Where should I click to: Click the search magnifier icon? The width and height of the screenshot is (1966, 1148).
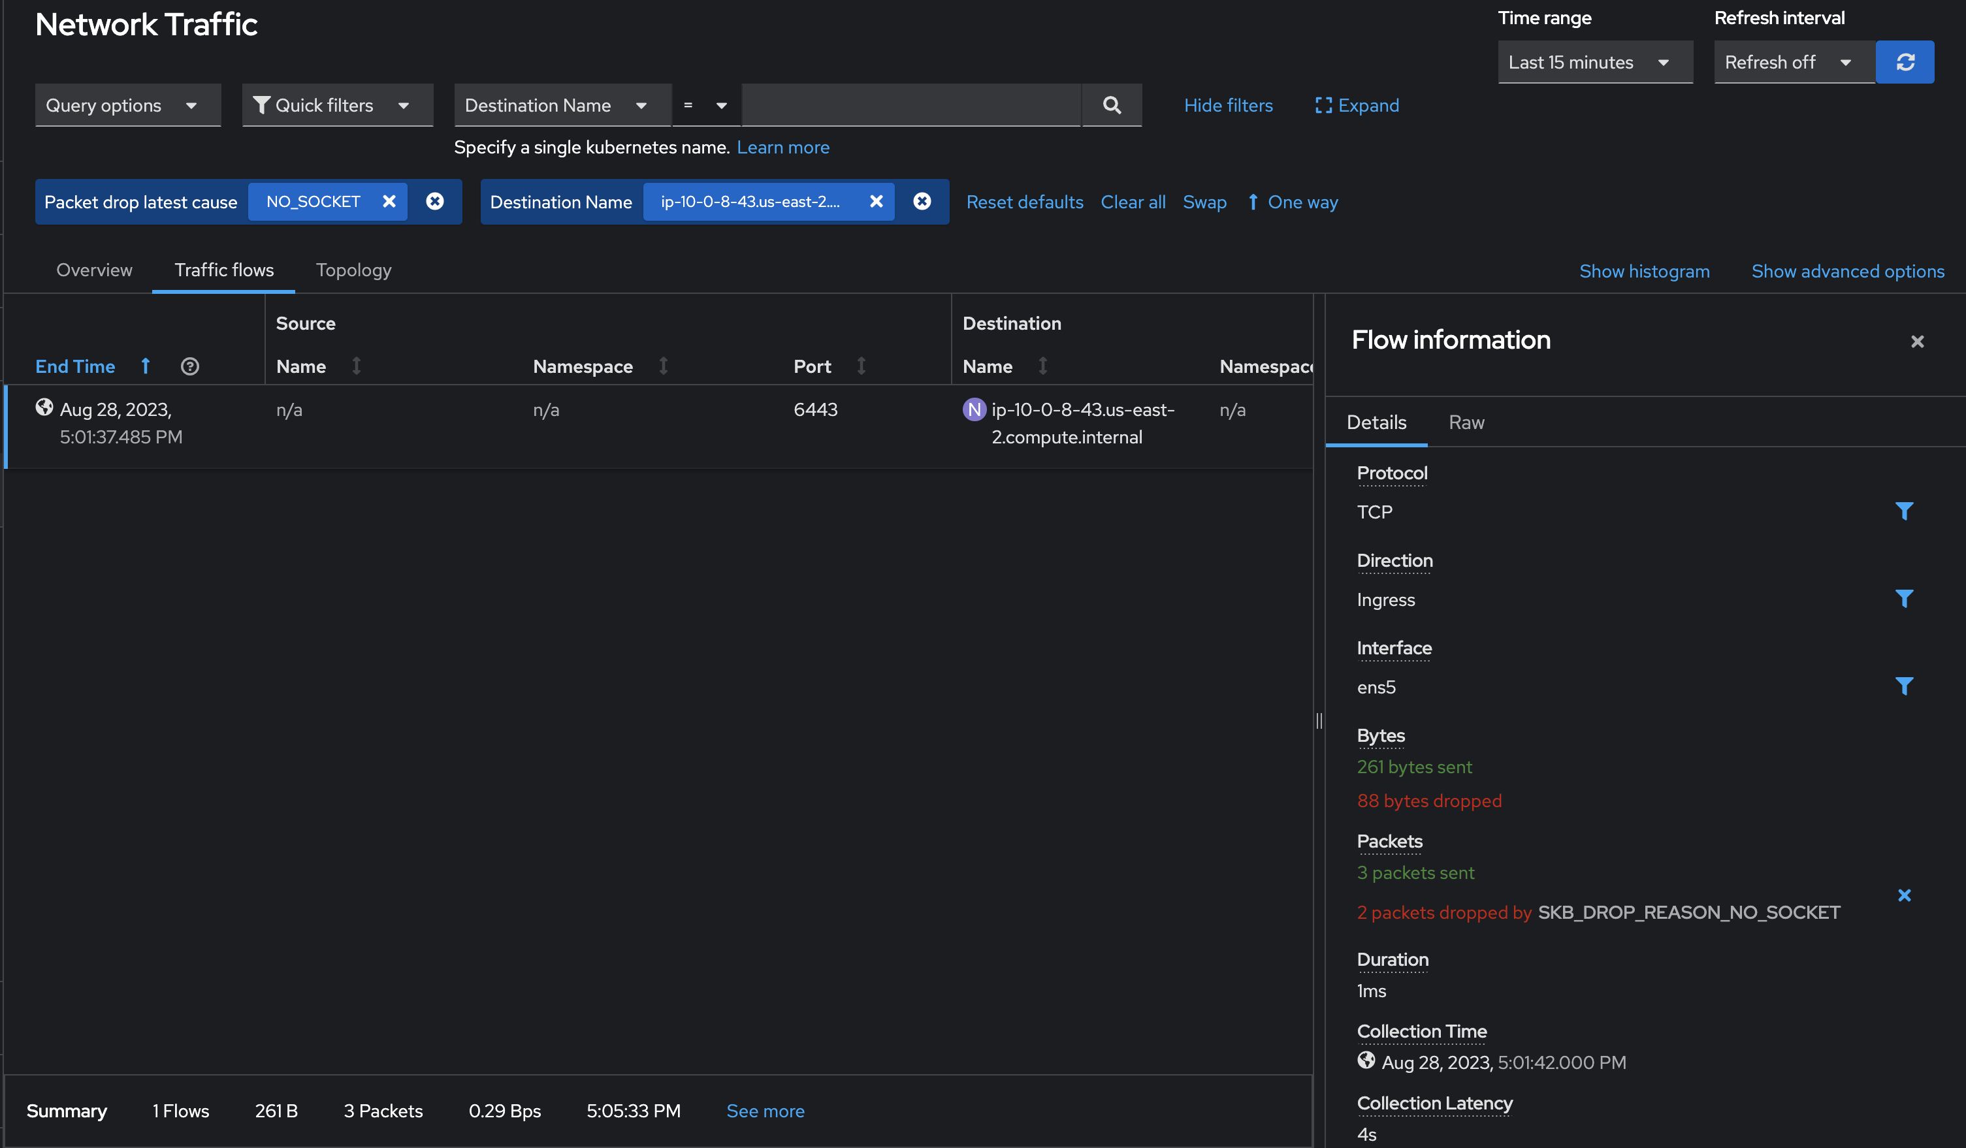1112,105
